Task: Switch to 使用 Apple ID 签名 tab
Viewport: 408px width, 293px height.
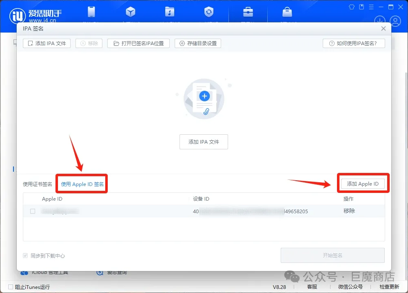Action: point(82,184)
